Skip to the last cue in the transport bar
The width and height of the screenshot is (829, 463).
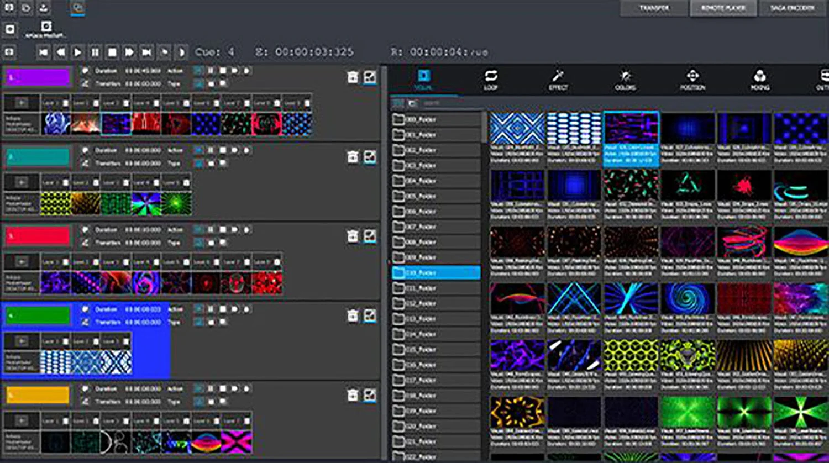[x=146, y=52]
